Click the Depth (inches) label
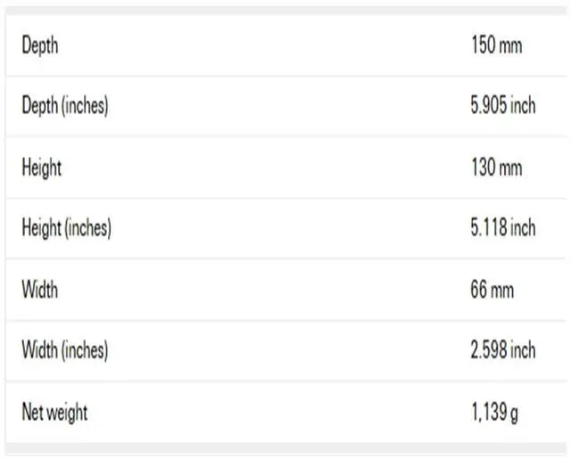The image size is (571, 460). coord(65,106)
